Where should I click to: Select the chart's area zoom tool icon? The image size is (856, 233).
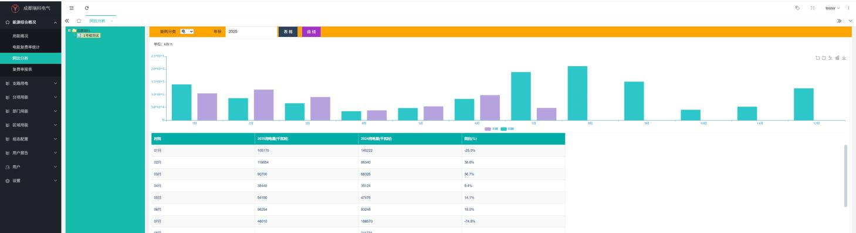point(818,57)
